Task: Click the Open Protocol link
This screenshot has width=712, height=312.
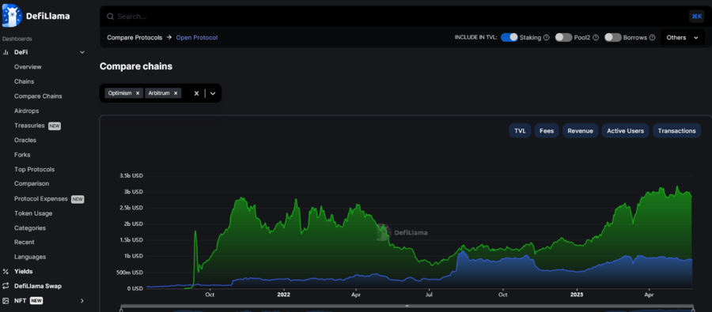Action: pyautogui.click(x=197, y=38)
